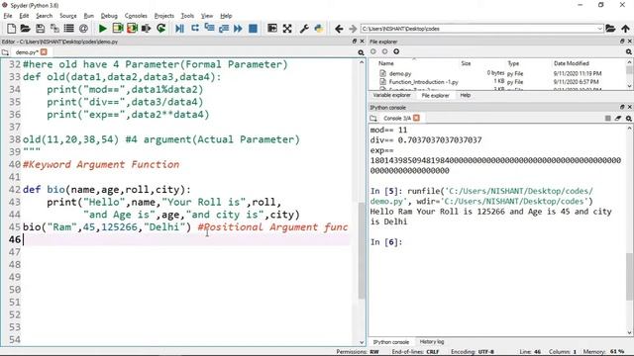The image size is (634, 356).
Task: Open the View menu
Action: click(x=207, y=16)
